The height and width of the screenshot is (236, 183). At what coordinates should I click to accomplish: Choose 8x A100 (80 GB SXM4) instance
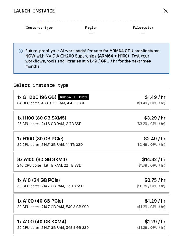[x=91, y=162]
